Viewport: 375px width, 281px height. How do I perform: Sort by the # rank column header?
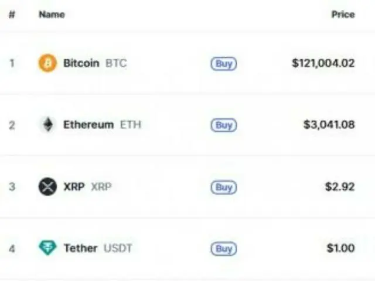[x=12, y=14]
